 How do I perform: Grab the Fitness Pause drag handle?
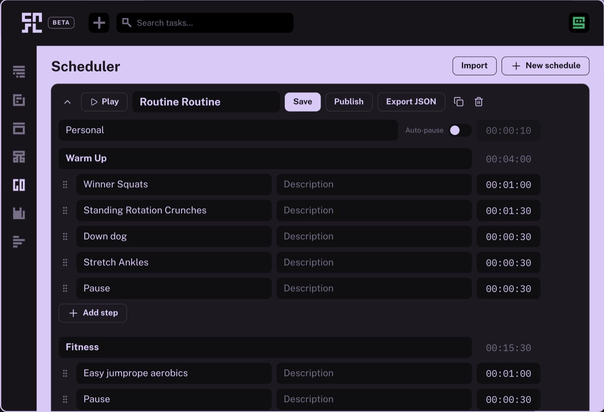point(65,399)
